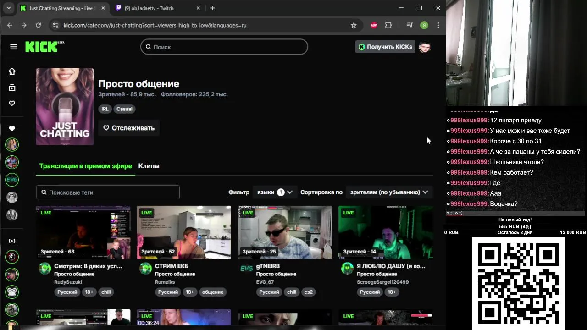Image resolution: width=587 pixels, height=330 pixels.
Task: Open the Chrome extensions puzzle icon
Action: [388, 25]
